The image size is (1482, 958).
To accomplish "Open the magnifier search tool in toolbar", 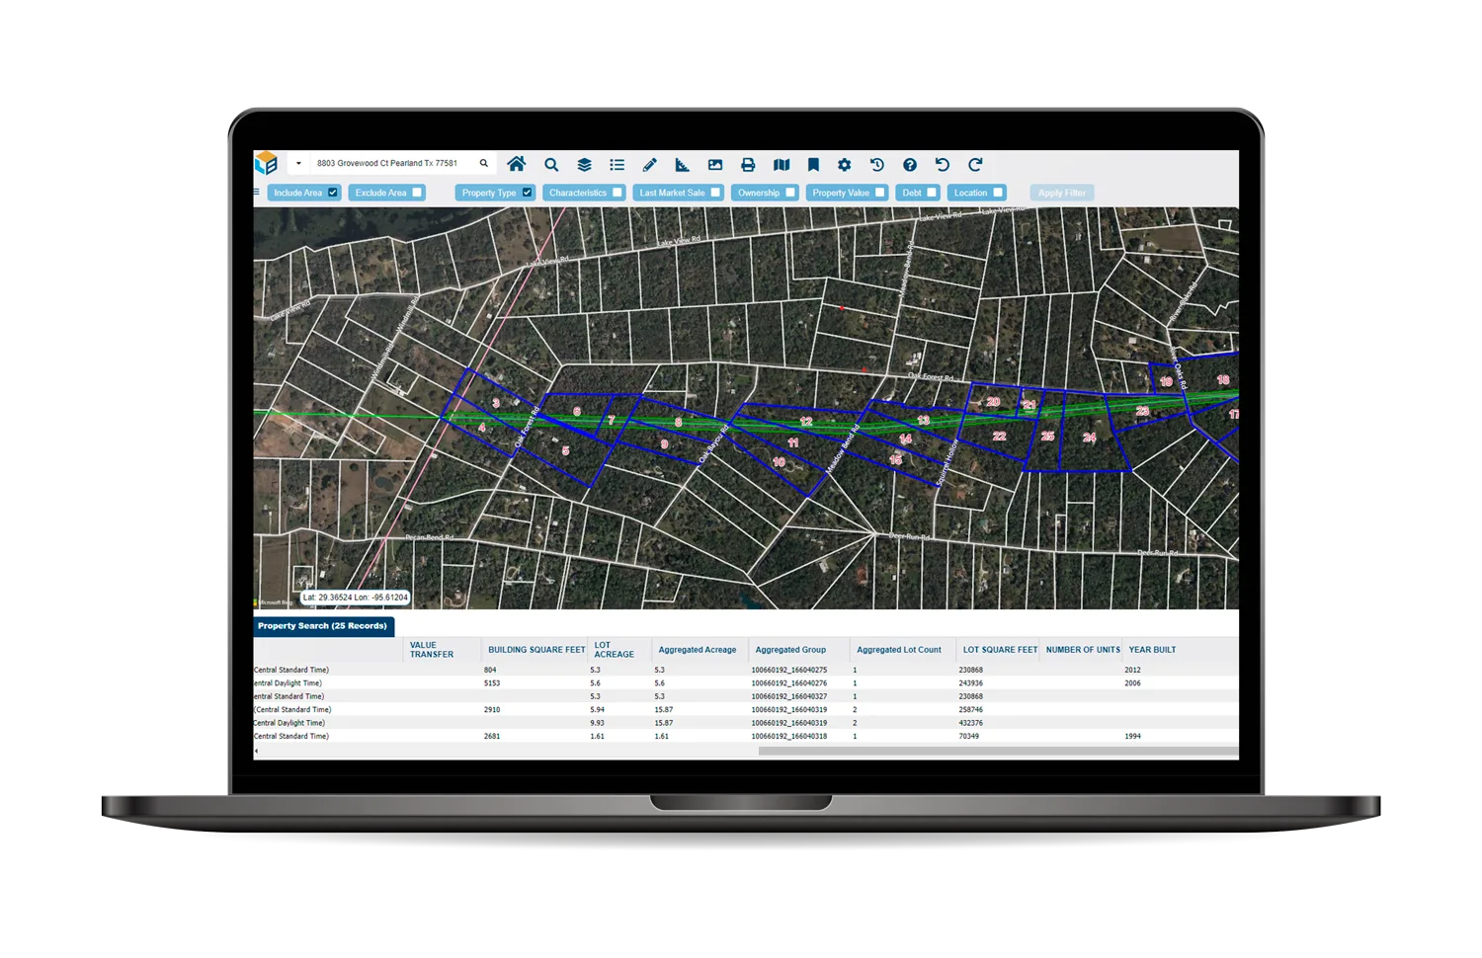I will click(551, 165).
